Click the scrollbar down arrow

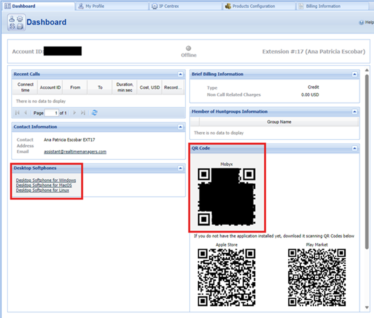367,308
